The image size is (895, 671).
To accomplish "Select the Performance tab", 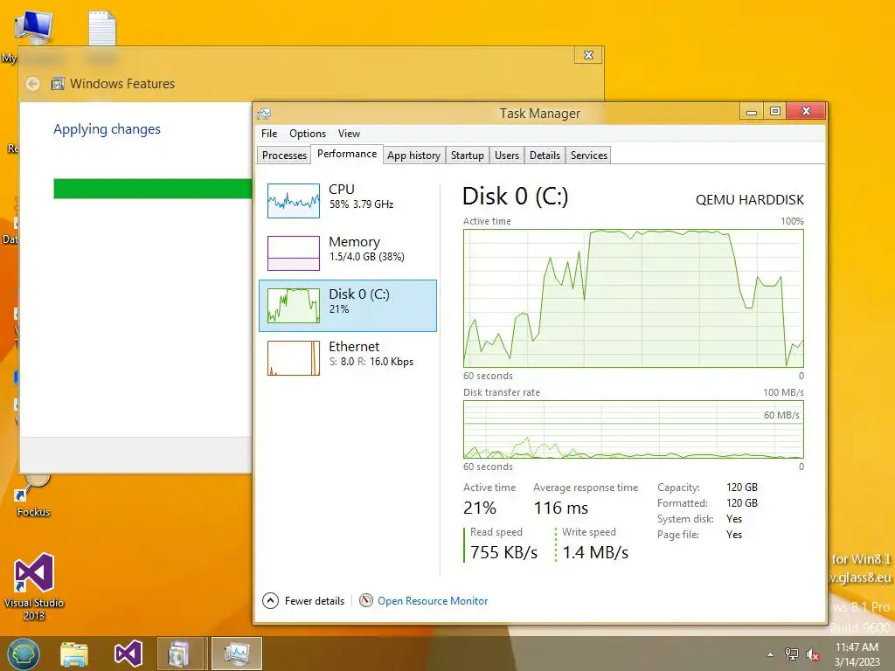I will pyautogui.click(x=346, y=154).
